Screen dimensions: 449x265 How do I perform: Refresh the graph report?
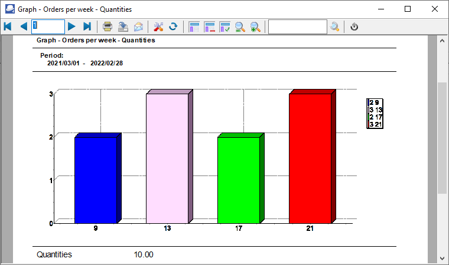point(173,26)
